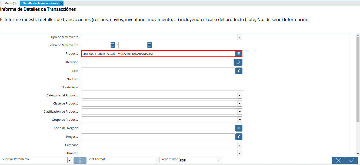The height and width of the screenshot is (165, 360).
Task: Open the Socio del Negocio search icon
Action: [x=239, y=128]
